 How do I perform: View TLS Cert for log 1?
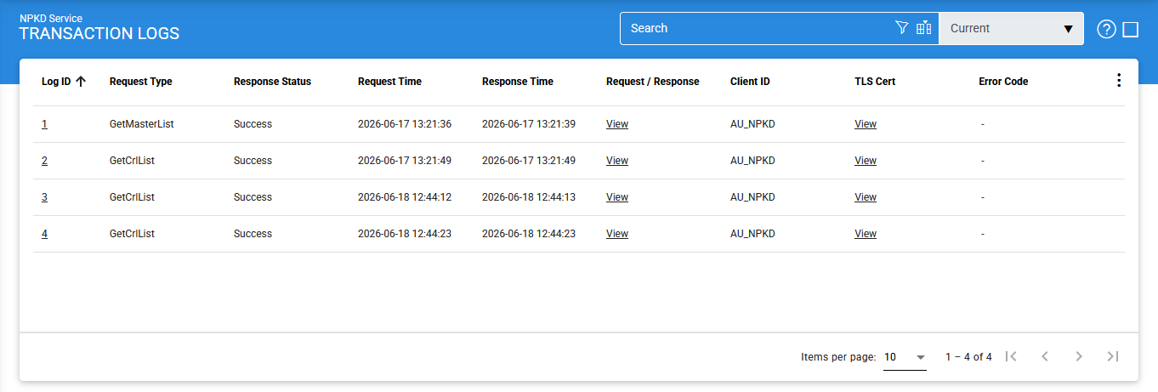coord(866,124)
